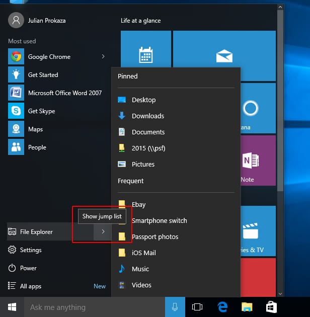Viewport: 310px width, 317px height.
Task: Launch Microsoft Edge from taskbar
Action: [x=222, y=307]
